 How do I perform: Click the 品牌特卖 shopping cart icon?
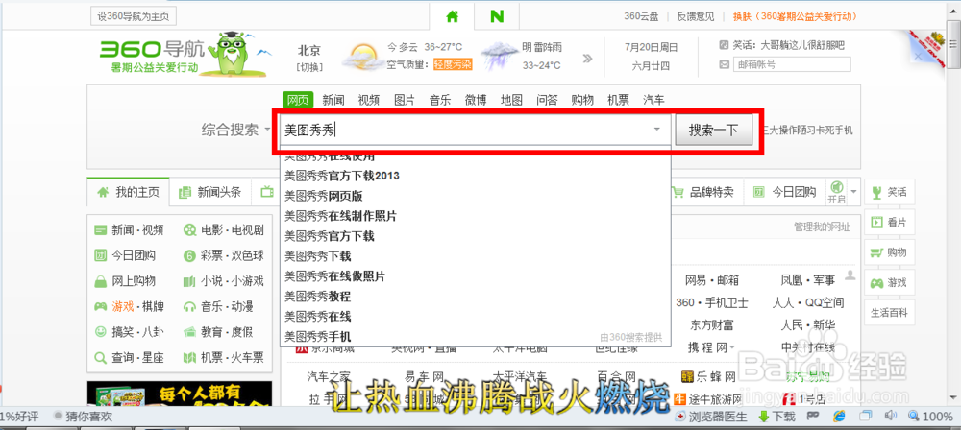pyautogui.click(x=678, y=192)
